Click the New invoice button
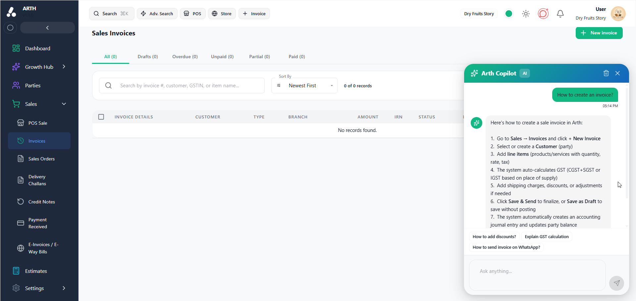The height and width of the screenshot is (301, 636). (x=599, y=33)
